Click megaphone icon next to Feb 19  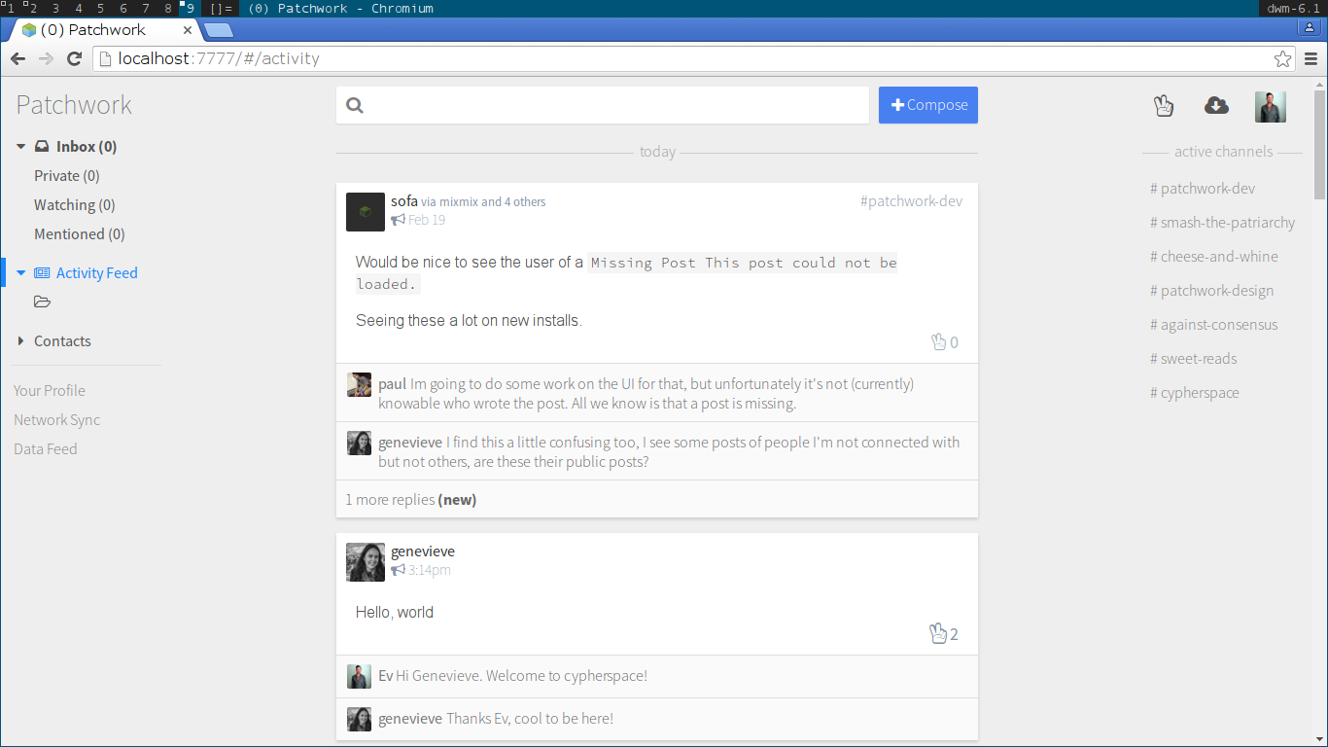point(398,220)
